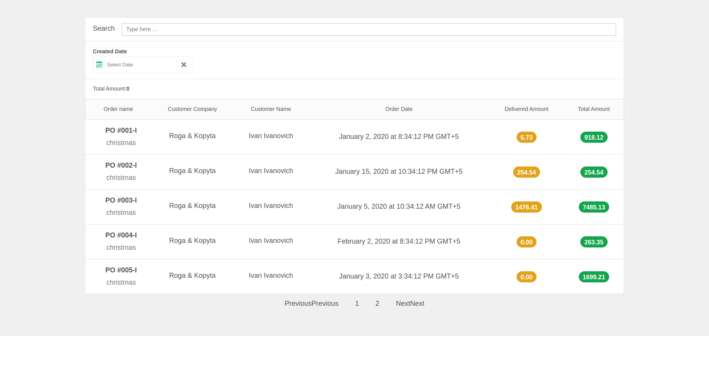This screenshot has width=709, height=376.
Task: Click the total amount badge 918.12
Action: tap(594, 137)
